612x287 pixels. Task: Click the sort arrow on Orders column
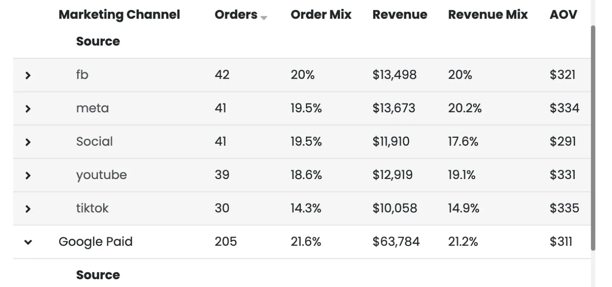tap(263, 17)
